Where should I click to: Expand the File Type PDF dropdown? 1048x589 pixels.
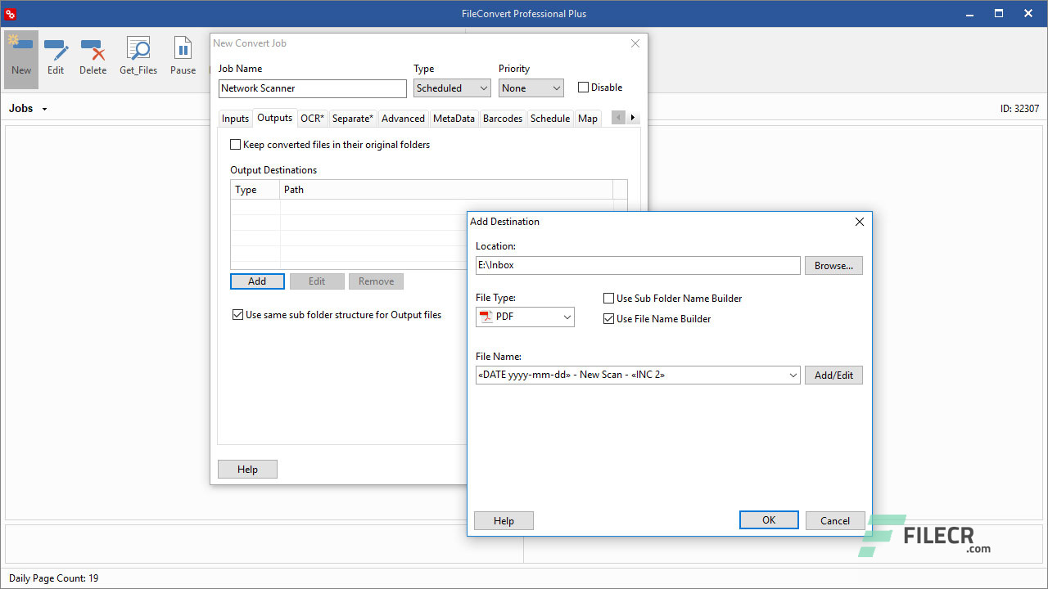click(567, 317)
